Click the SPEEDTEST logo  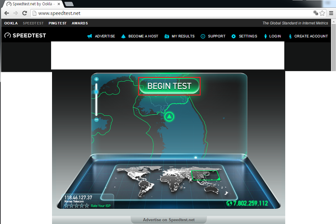[x=25, y=35]
